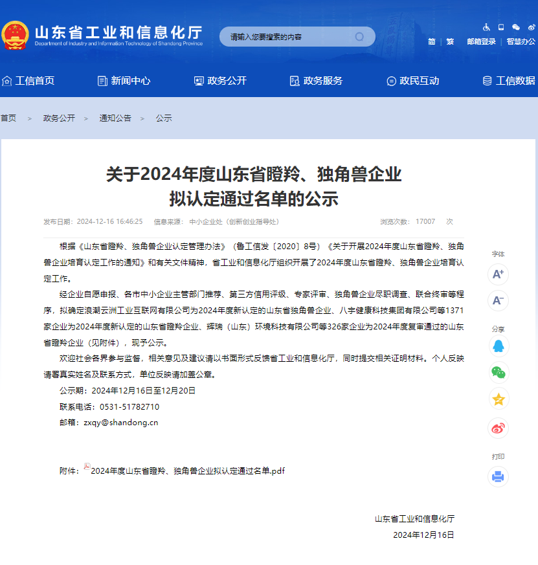Click the search magnifier icon
538x565 pixels.
point(359,37)
